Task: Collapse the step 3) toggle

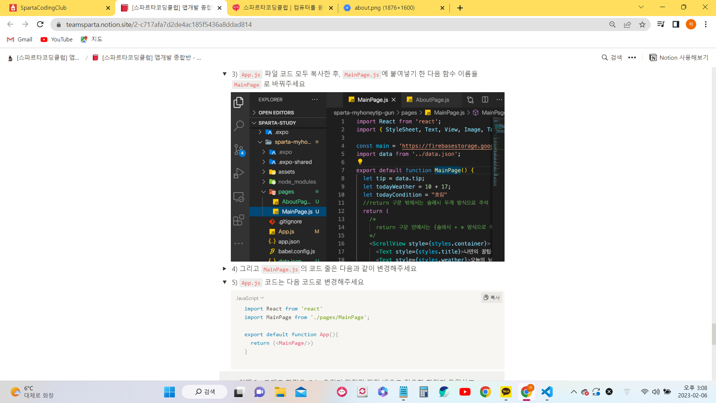Action: [x=224, y=74]
